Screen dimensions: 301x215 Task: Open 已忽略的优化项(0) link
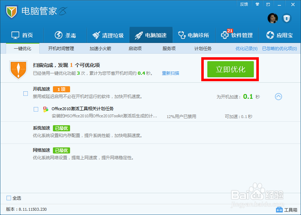[280, 49]
